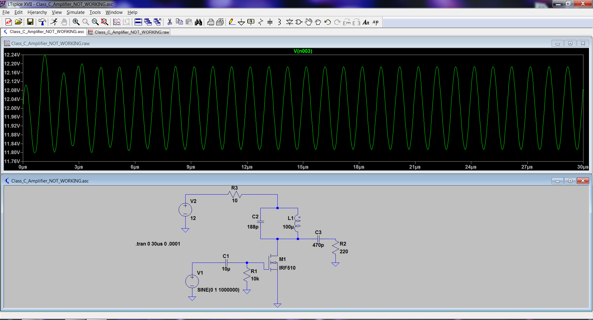Select the Move hand tool
The height and width of the screenshot is (320, 593).
pos(309,22)
